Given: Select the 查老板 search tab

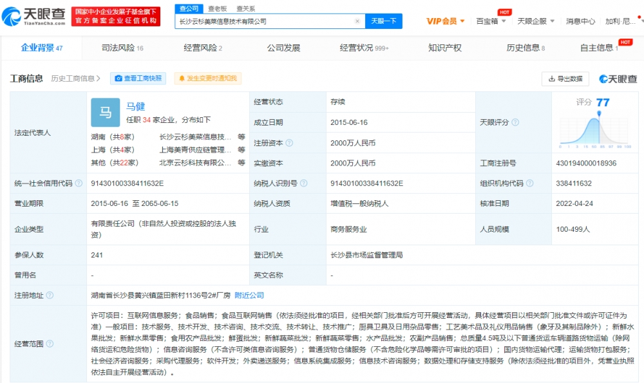Looking at the screenshot, I should click(217, 8).
